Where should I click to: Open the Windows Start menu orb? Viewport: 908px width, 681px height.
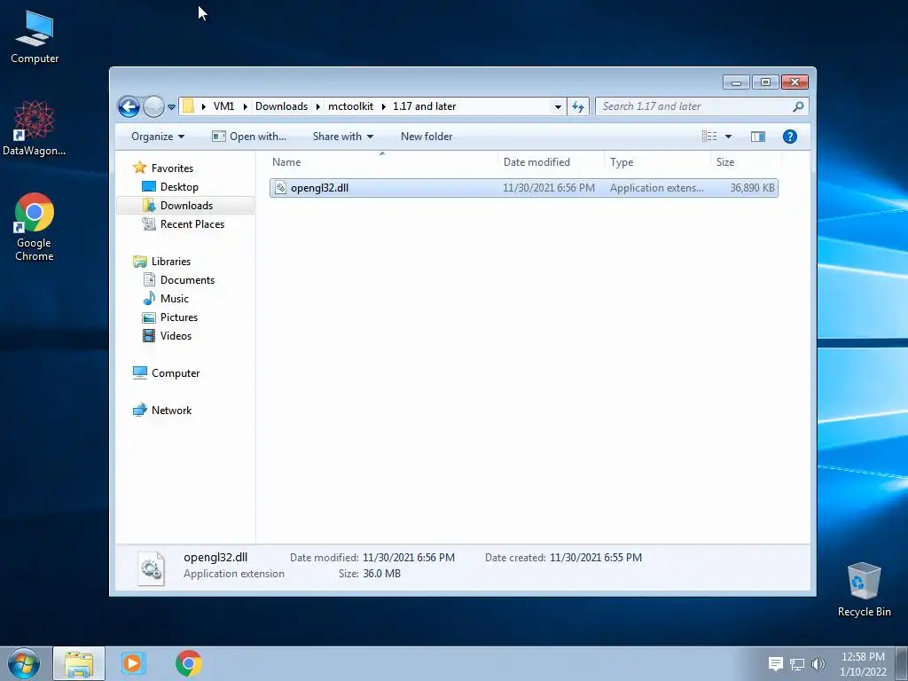24,663
